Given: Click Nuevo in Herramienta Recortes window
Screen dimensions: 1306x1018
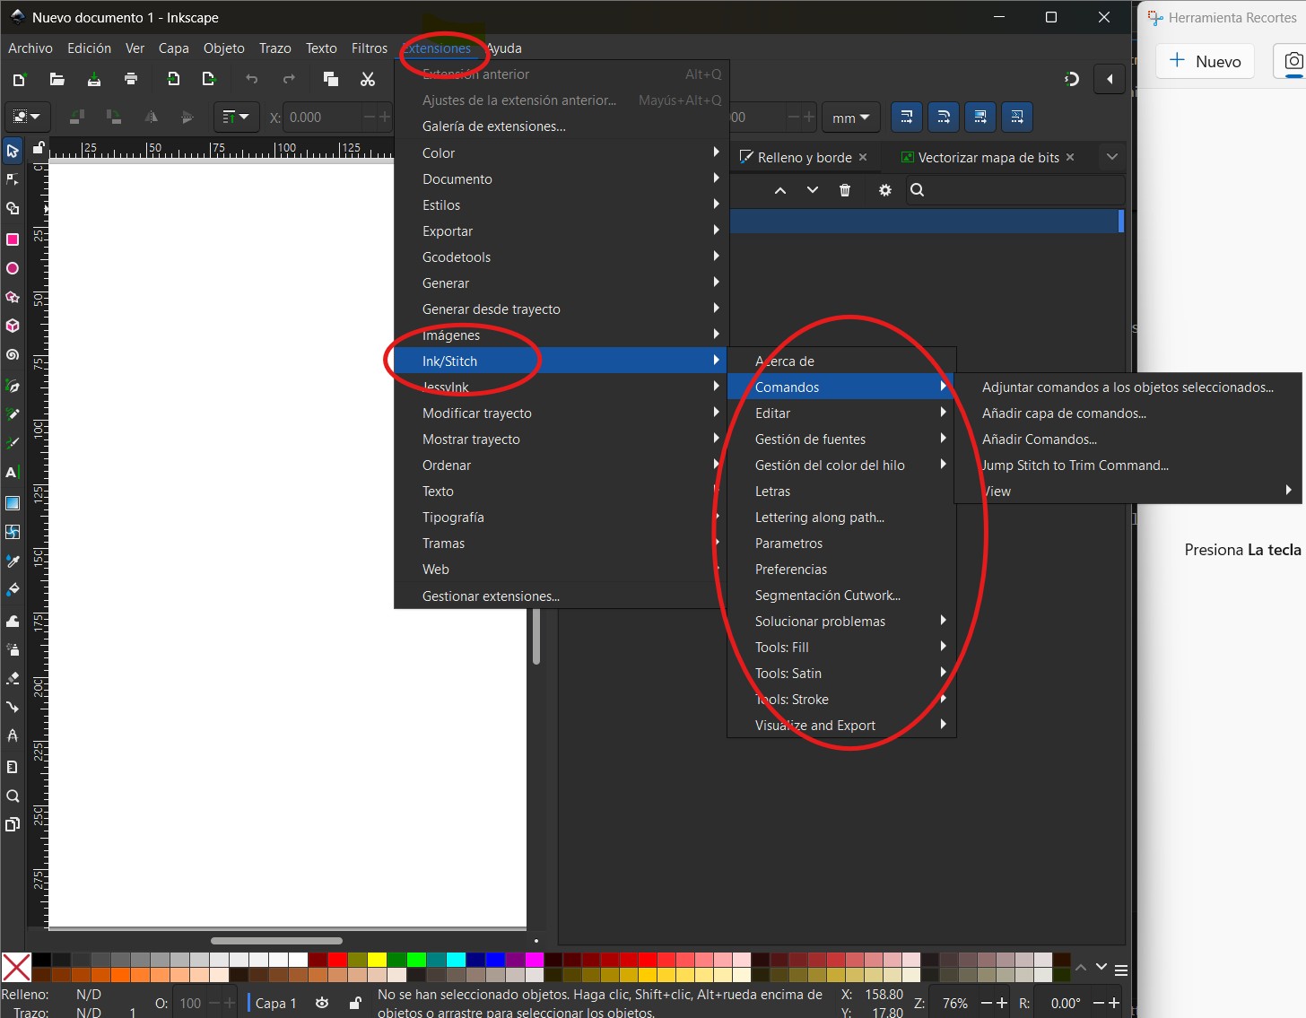Looking at the screenshot, I should pos(1206,61).
